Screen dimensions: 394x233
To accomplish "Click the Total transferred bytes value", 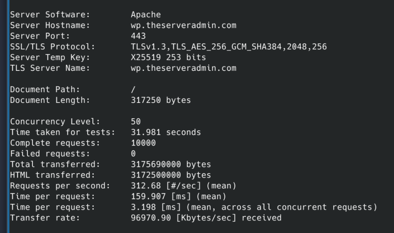I will [171, 164].
